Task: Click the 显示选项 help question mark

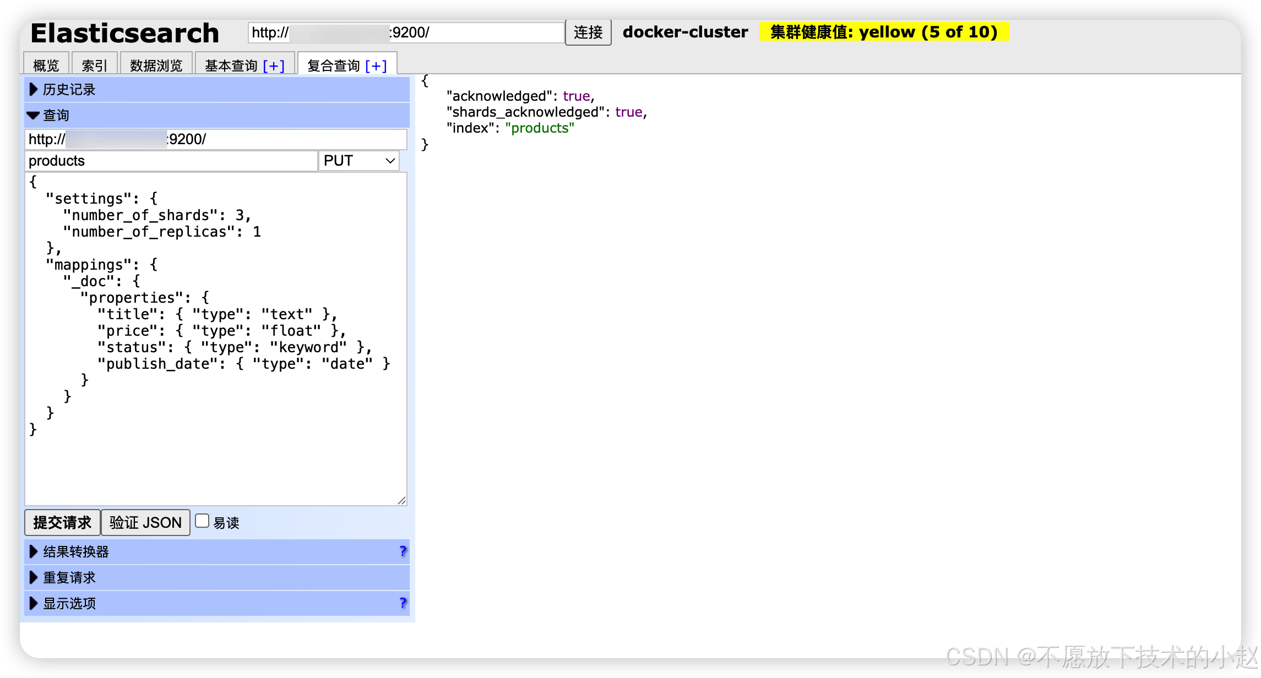Action: point(403,603)
